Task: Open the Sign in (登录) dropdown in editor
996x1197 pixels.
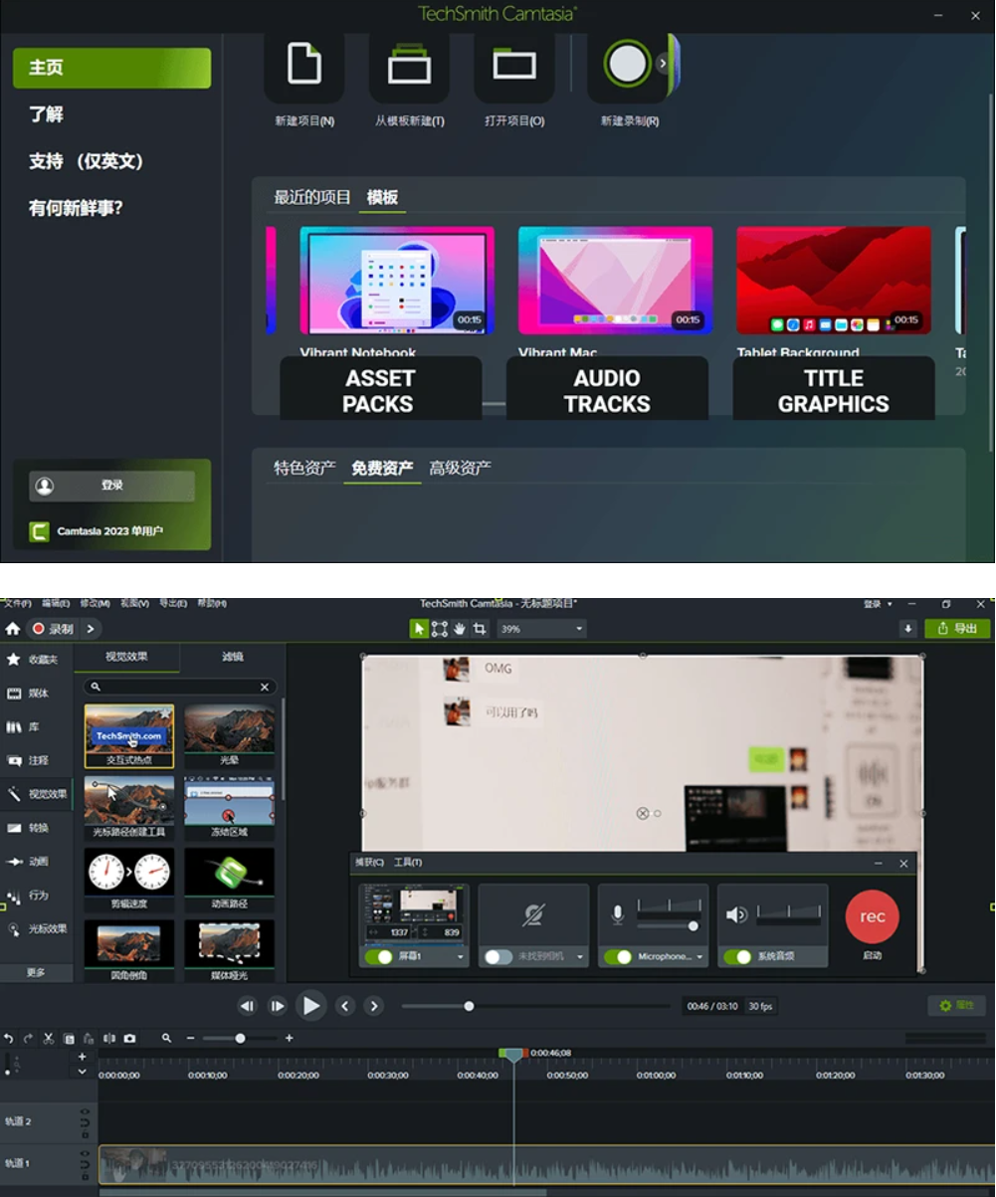Action: tap(877, 604)
